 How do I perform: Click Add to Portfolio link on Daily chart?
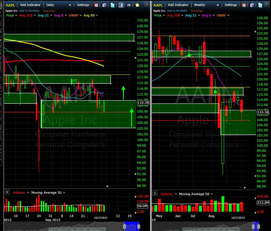[x=29, y=11]
